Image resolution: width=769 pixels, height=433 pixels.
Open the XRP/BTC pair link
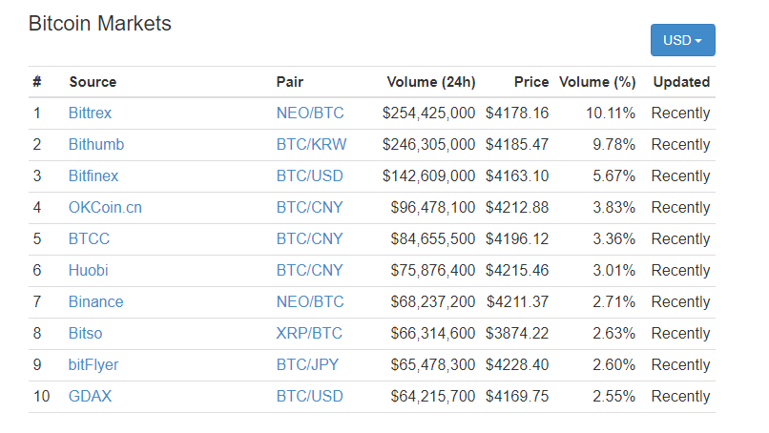pos(309,334)
